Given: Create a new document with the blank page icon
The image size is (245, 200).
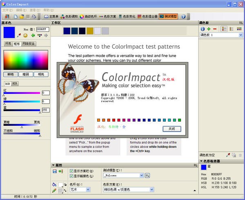Looking at the screenshot, I should (x=16, y=16).
